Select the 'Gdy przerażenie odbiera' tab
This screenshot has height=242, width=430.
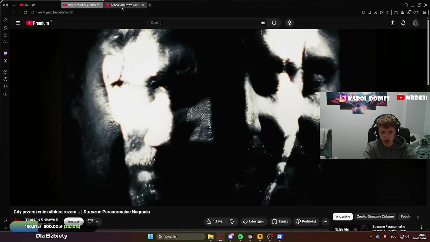pos(82,5)
